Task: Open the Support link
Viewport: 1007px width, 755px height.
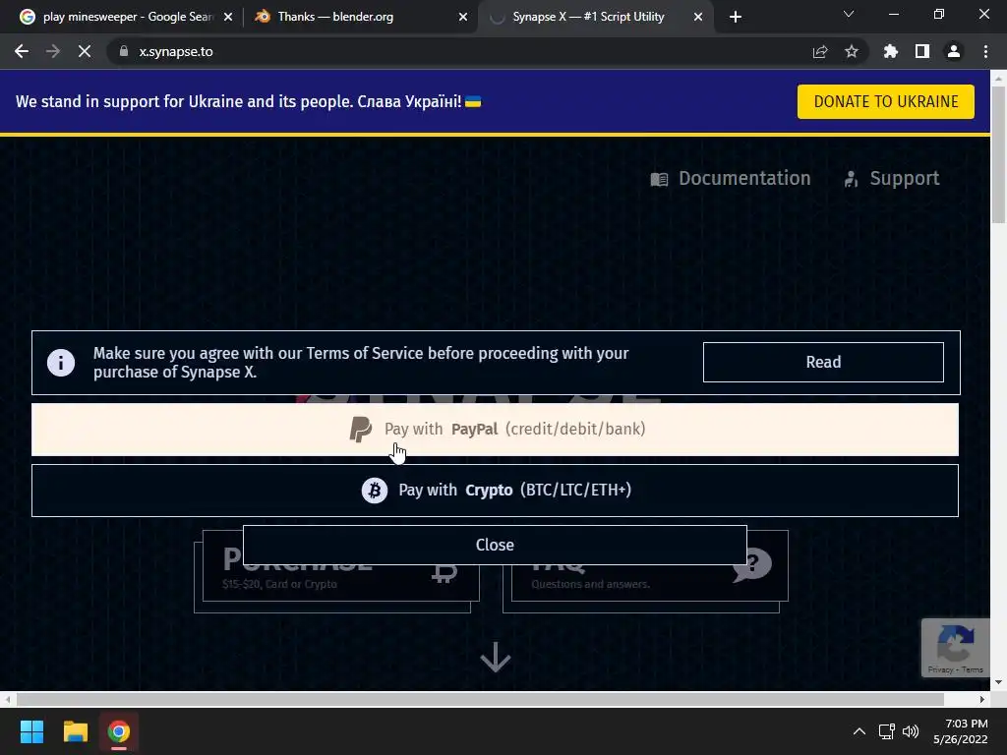Action: point(891,179)
